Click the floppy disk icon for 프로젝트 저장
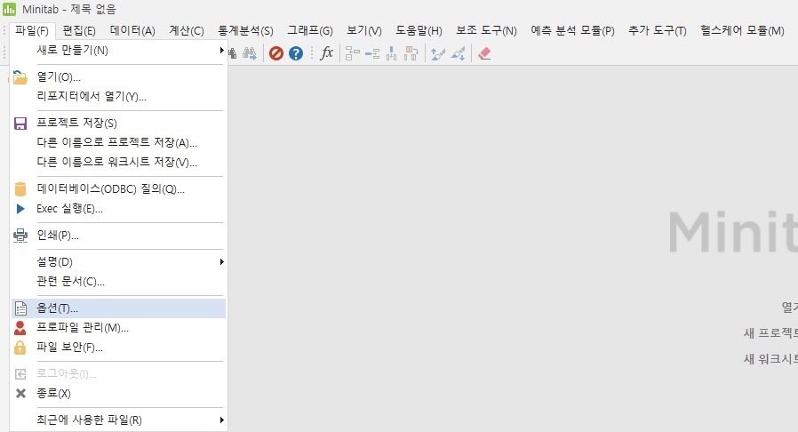Screen dimensions: 798x432 click(20, 124)
